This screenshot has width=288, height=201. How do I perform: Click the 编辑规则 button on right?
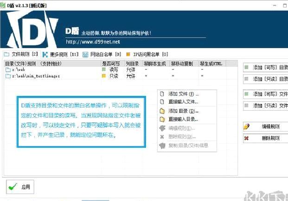click(265, 126)
